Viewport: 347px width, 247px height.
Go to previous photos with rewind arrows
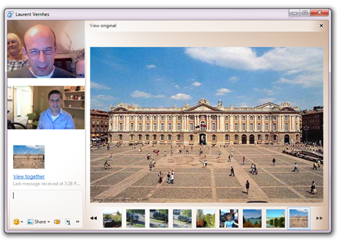pos(94,218)
